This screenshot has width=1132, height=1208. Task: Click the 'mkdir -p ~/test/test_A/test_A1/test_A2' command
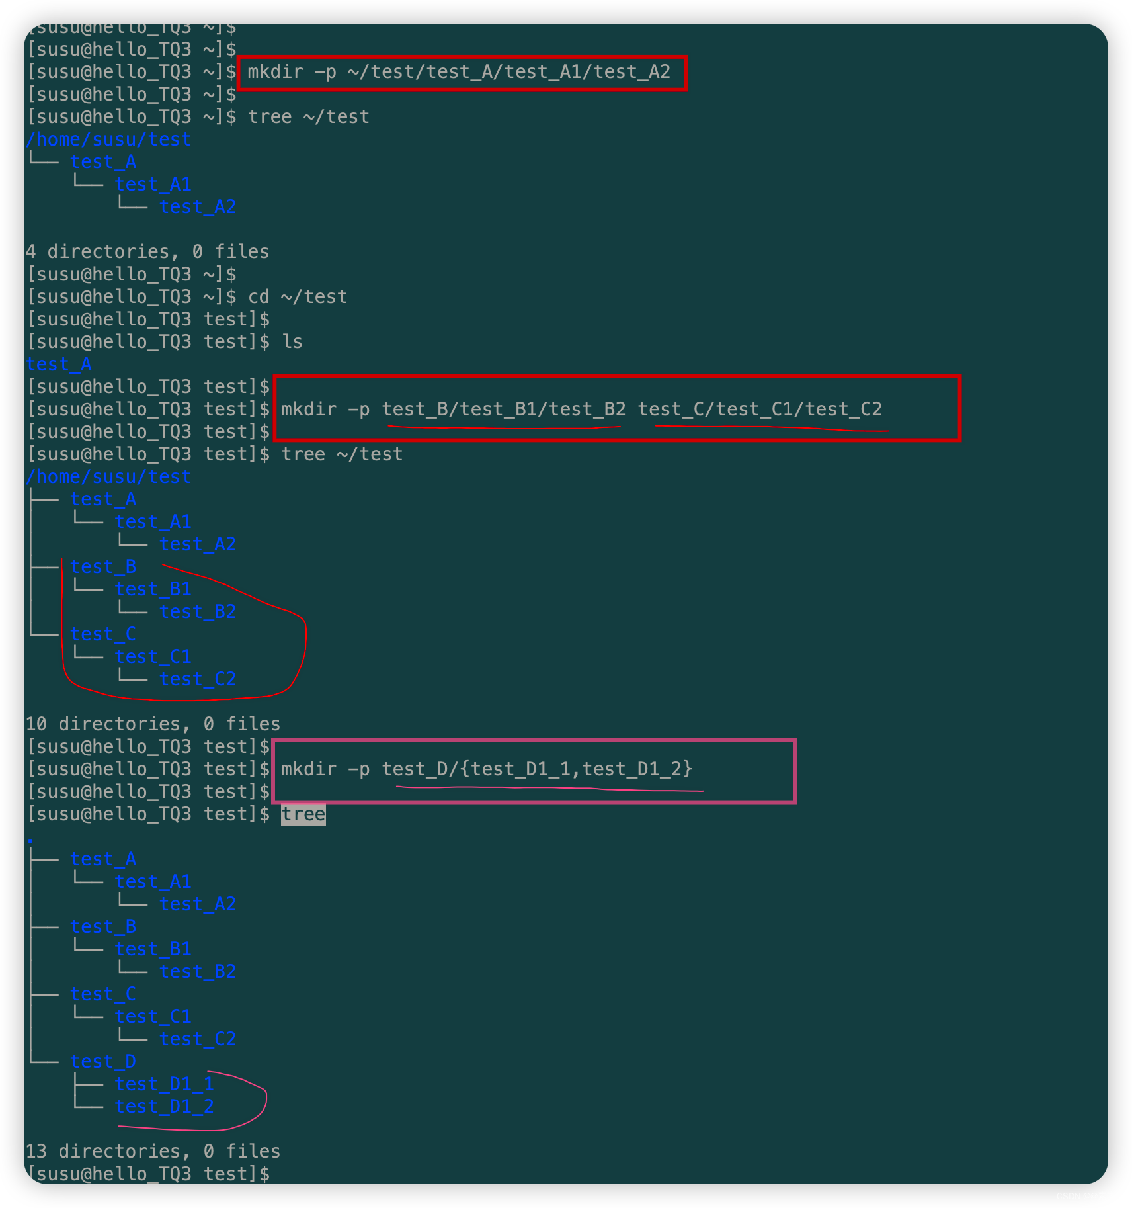[x=460, y=72]
